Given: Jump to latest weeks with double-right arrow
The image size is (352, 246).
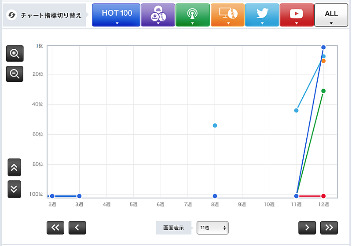Looking at the screenshot, I should click(329, 228).
